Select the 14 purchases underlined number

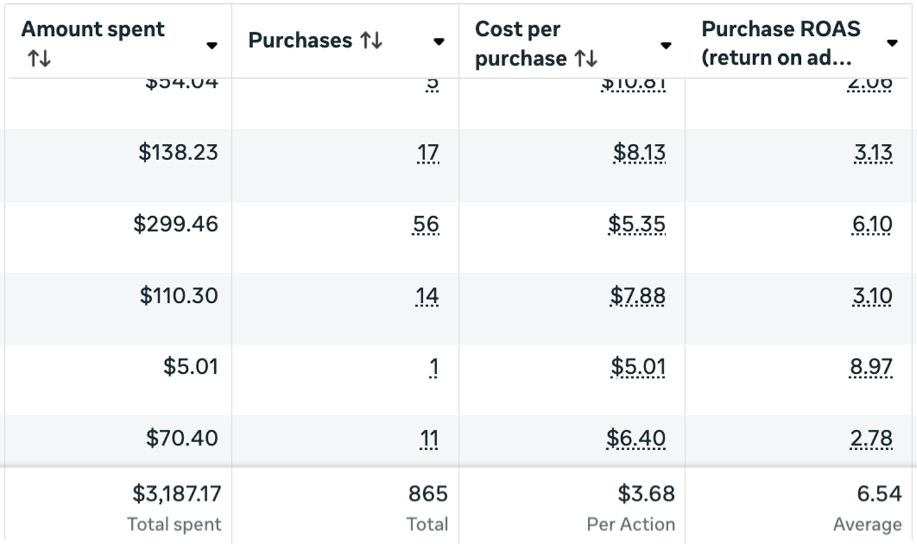(427, 296)
